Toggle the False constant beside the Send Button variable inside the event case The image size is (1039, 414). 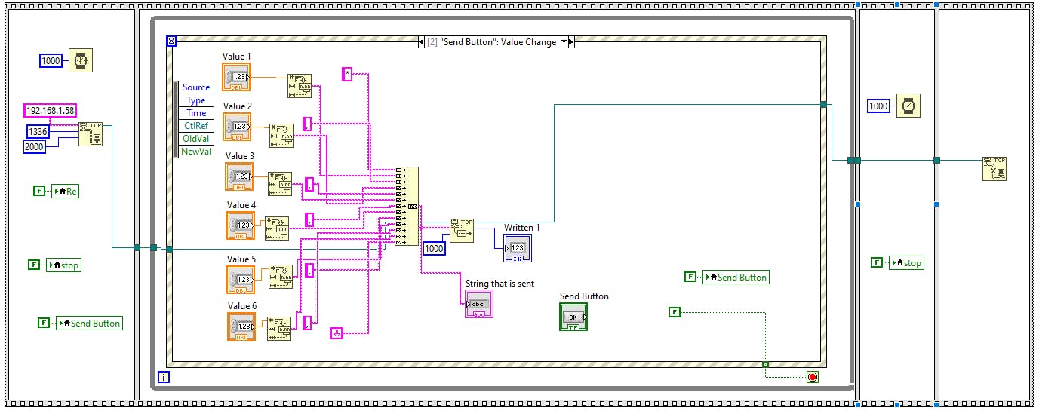pyautogui.click(x=690, y=278)
